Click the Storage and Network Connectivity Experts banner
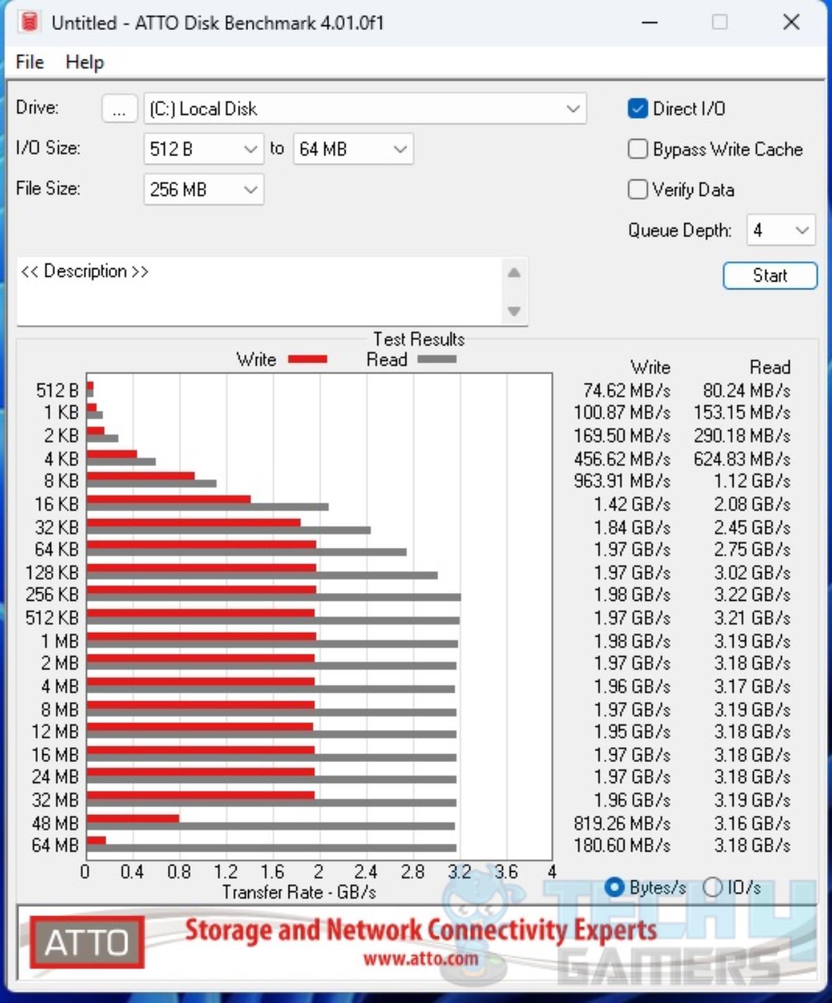This screenshot has width=832, height=1003. [421, 930]
